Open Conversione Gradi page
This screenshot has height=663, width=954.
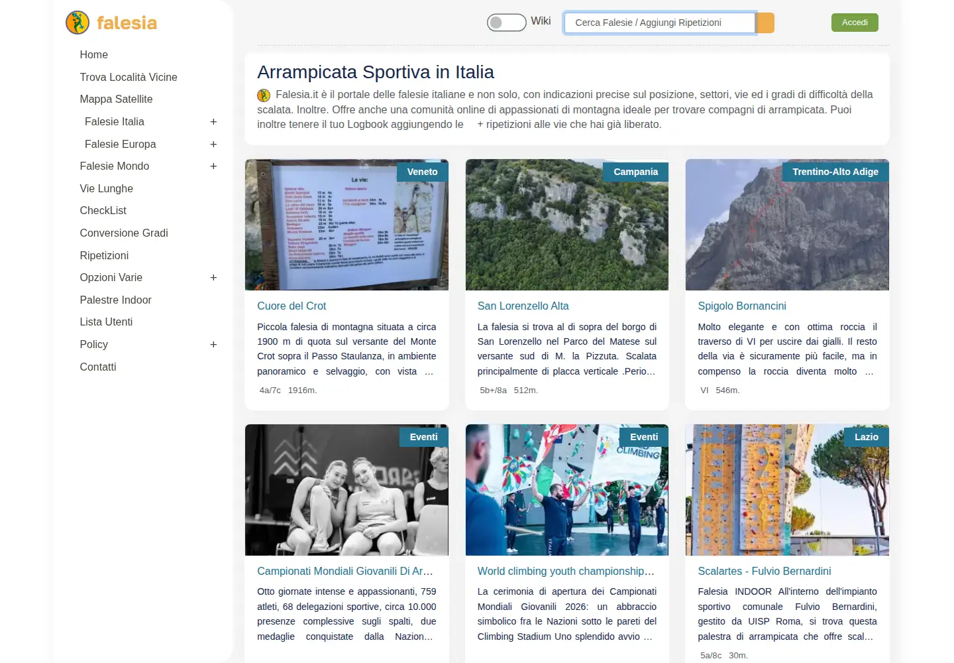(x=124, y=233)
